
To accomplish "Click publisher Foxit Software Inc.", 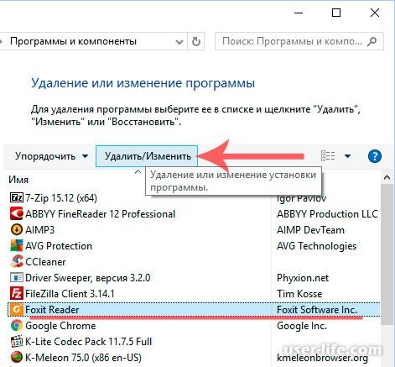I will (x=317, y=310).
